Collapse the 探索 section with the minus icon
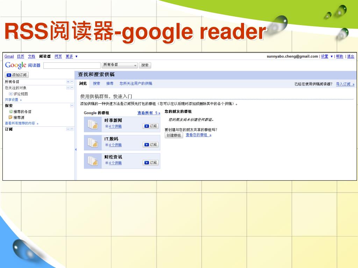This screenshot has width=358, height=268. 72,105
